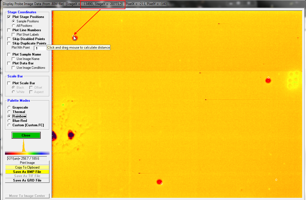
Task: Click the Print Image button
Action: 27,163
